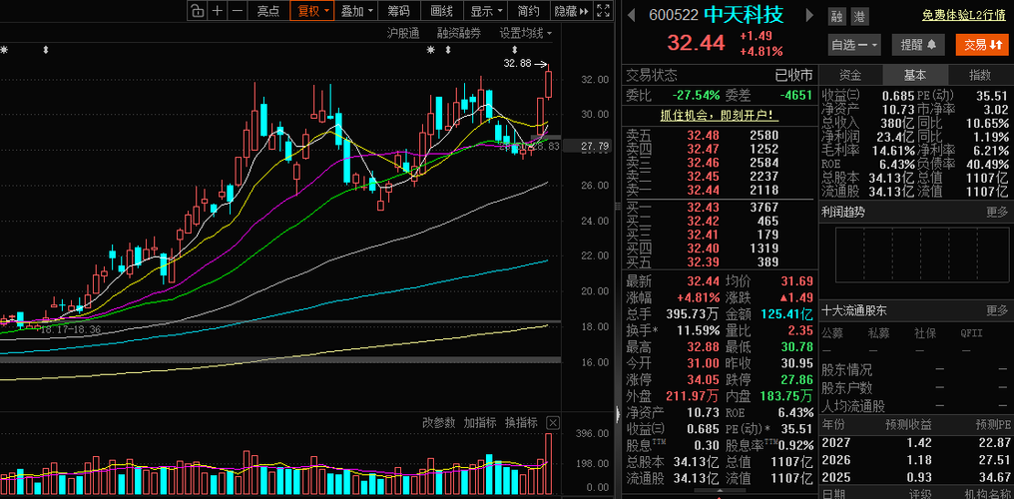This screenshot has width=1014, height=499.
Task: Click 2025 forecast PE 34.67
Action: click(995, 478)
